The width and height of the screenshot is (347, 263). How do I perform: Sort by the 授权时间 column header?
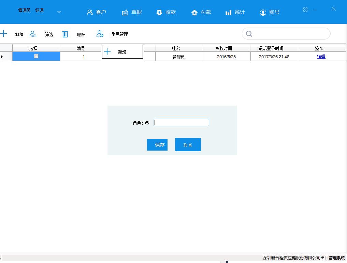[x=227, y=48]
